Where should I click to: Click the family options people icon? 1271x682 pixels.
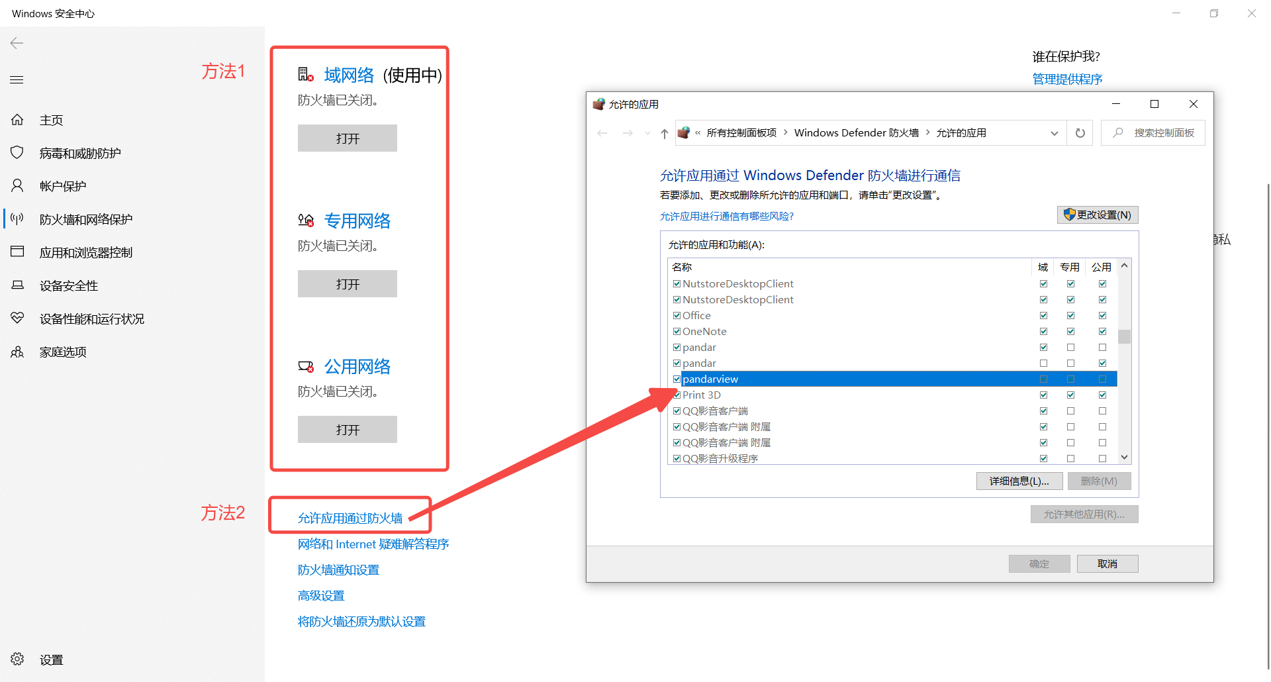(x=17, y=352)
